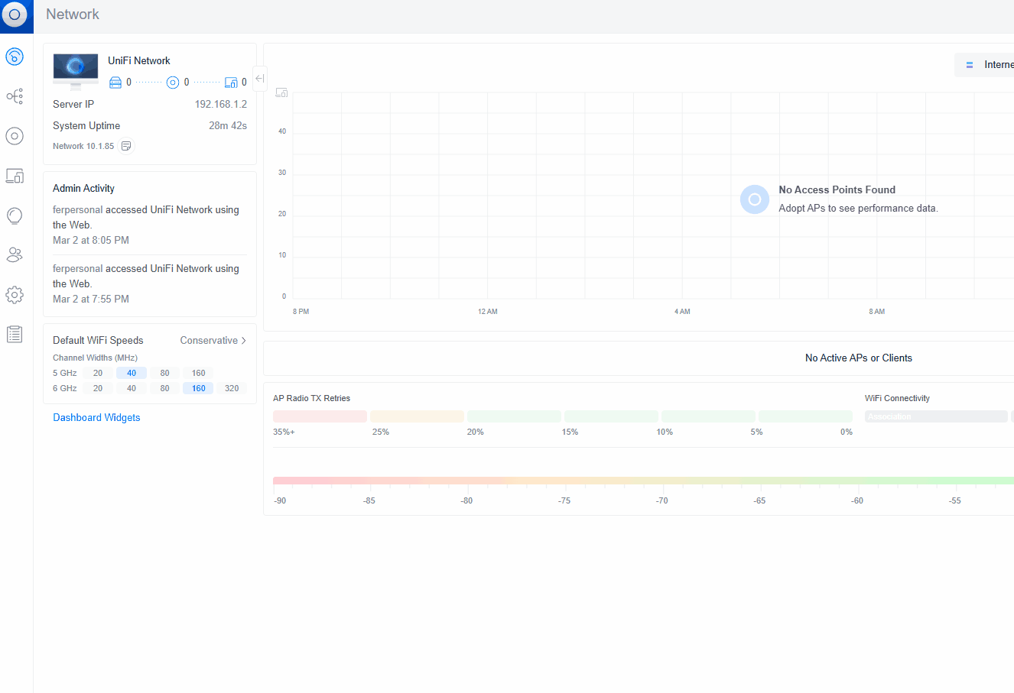Open the Dashboard Widgets link
Screen dimensions: 1014x693
(x=96, y=418)
